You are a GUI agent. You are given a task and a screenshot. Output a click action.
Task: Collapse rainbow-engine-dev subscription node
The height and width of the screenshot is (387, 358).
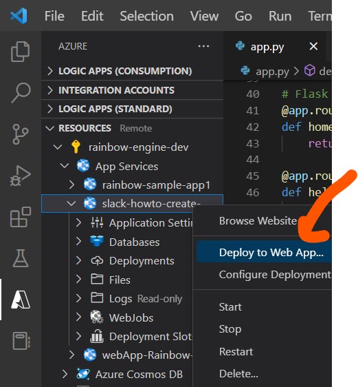[58, 147]
